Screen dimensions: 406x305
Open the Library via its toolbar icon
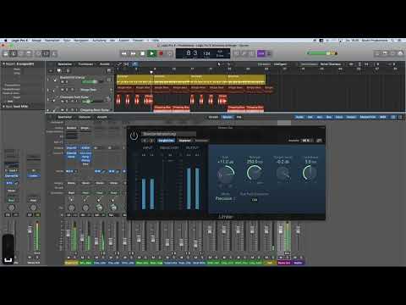point(6,53)
